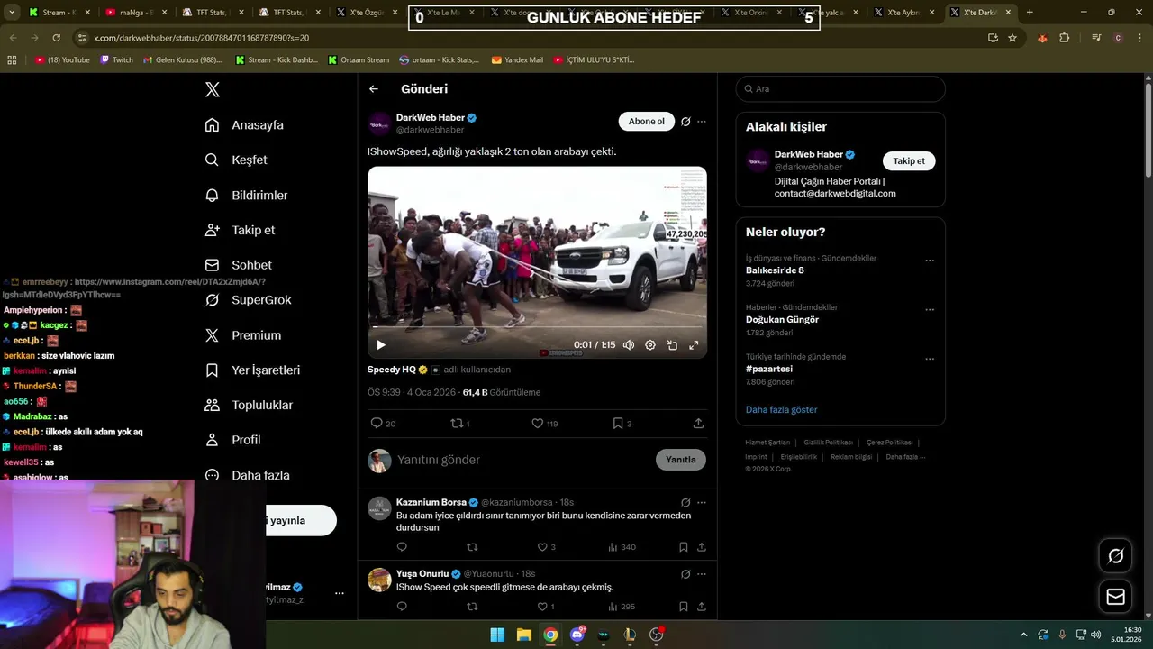Open Profil page
1153x649 pixels.
pyautogui.click(x=232, y=440)
